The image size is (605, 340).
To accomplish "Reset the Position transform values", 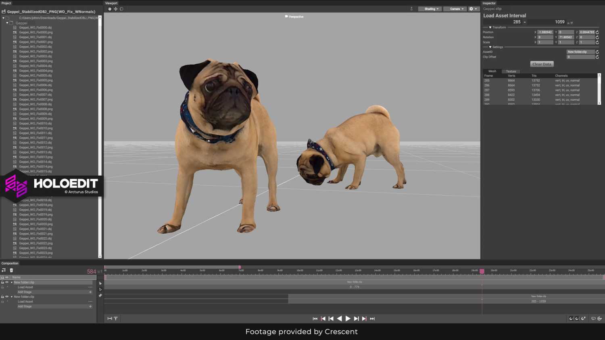I will [x=597, y=32].
